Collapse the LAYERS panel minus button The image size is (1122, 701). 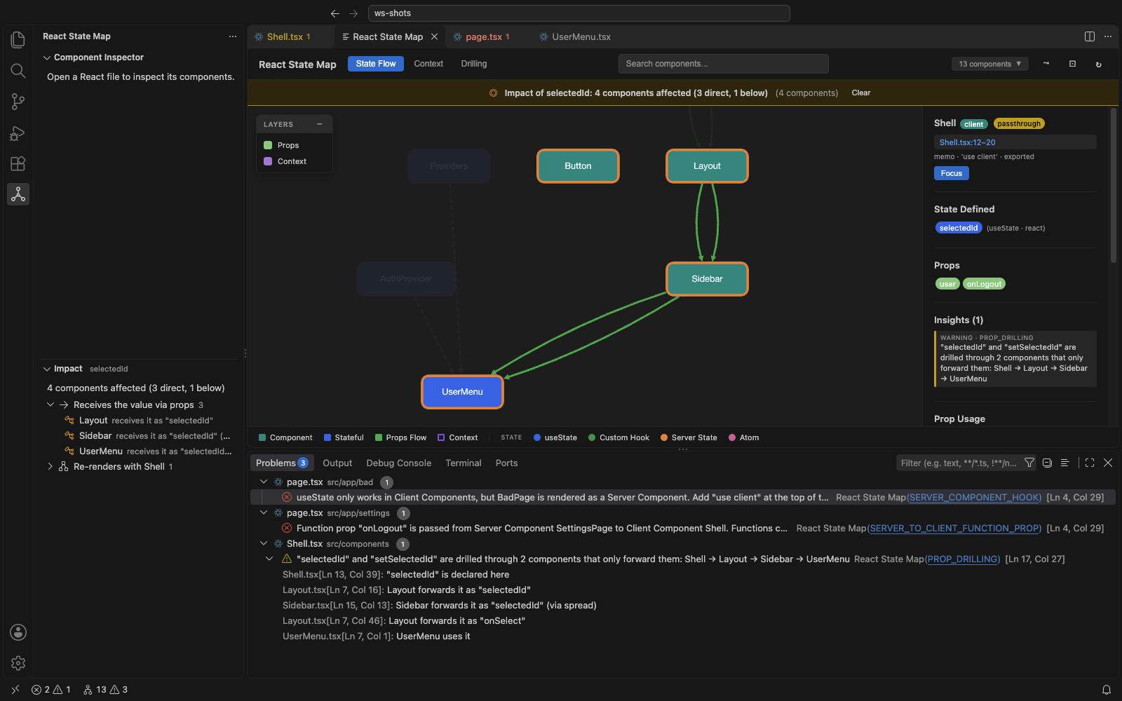point(320,124)
